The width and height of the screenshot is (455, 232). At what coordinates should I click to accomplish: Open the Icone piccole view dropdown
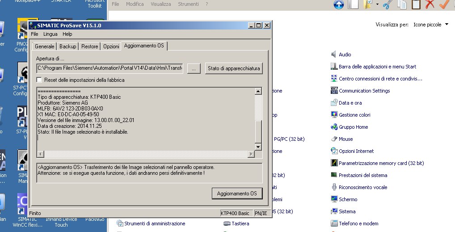point(431,25)
